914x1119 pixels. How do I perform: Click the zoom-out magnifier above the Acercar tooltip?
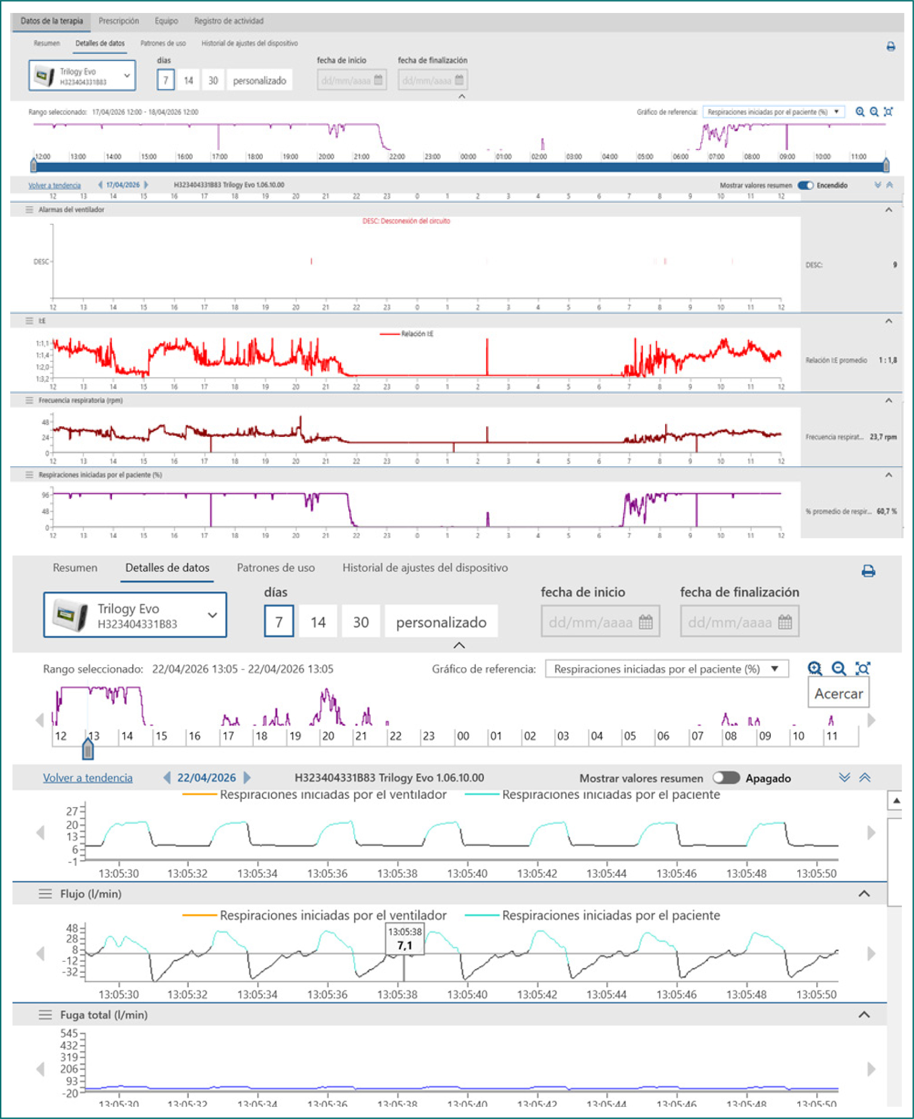tap(839, 668)
